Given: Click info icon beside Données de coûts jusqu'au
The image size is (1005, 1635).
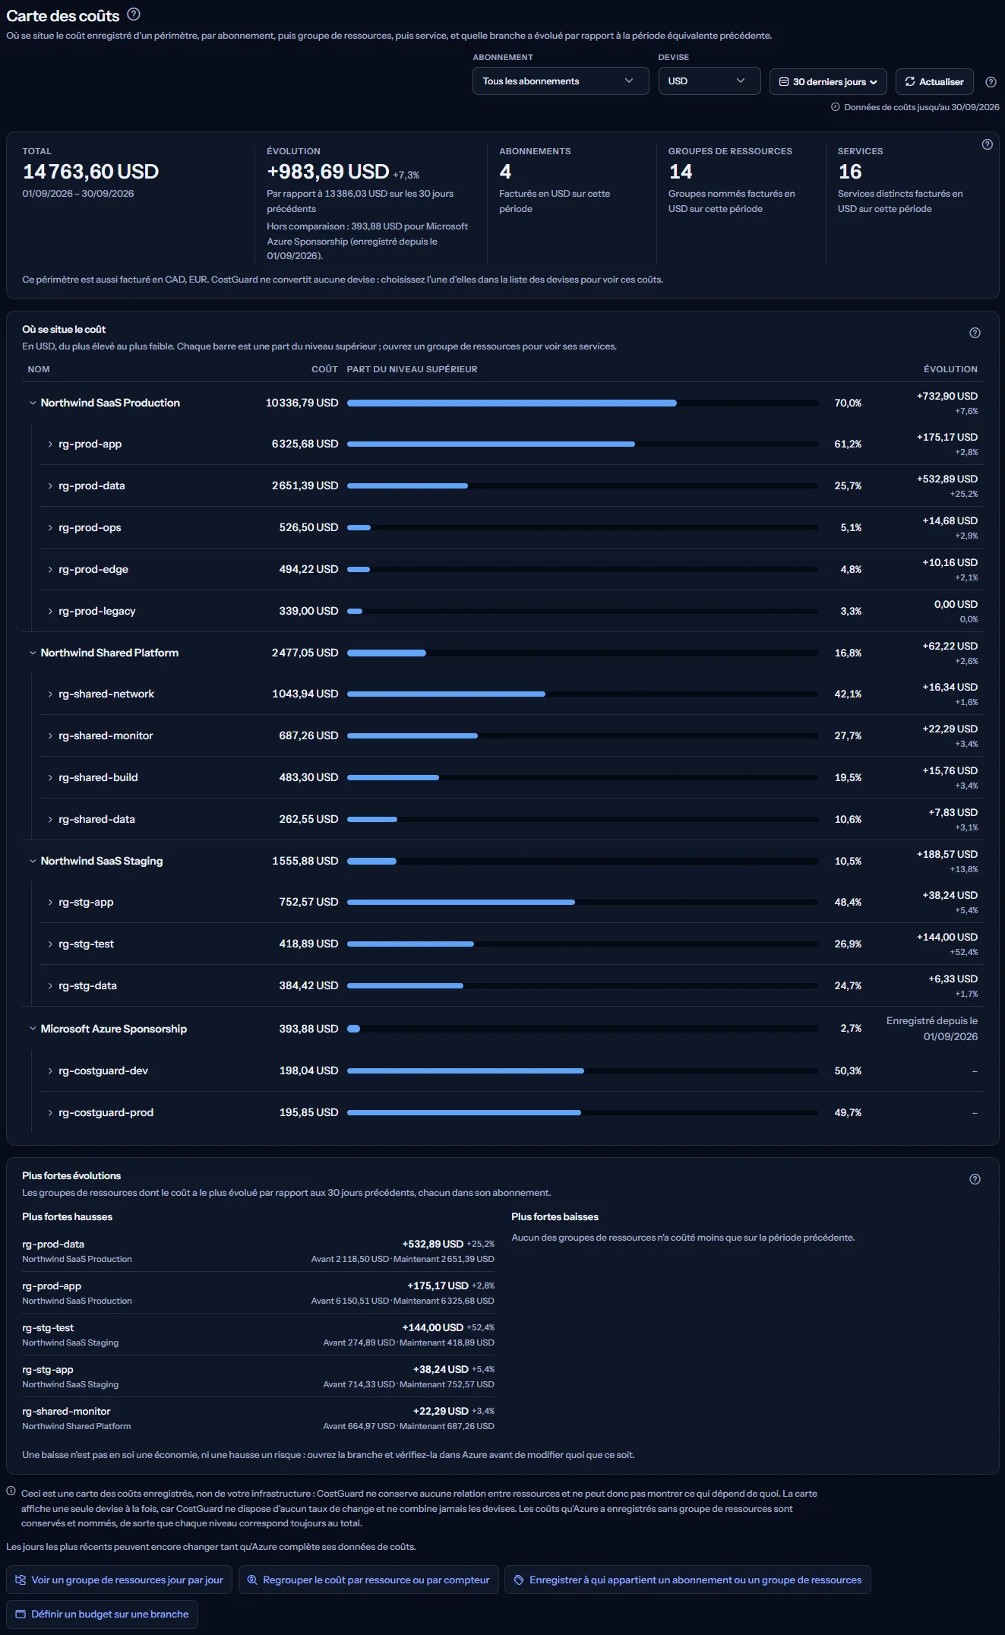Looking at the screenshot, I should pyautogui.click(x=836, y=107).
